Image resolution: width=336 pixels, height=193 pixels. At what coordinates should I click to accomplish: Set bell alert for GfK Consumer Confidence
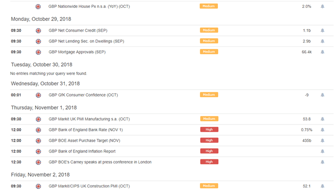click(x=322, y=95)
